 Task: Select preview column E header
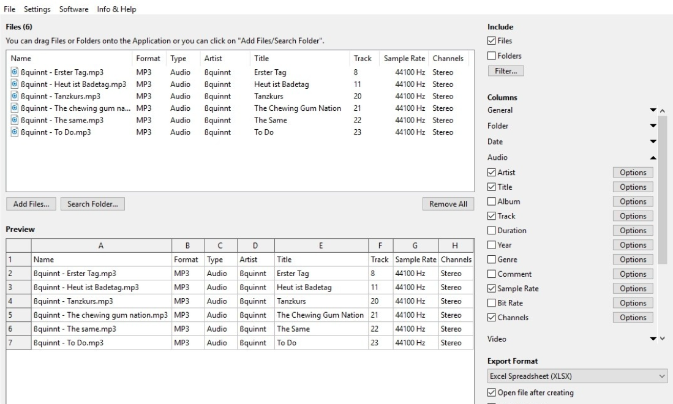click(321, 245)
